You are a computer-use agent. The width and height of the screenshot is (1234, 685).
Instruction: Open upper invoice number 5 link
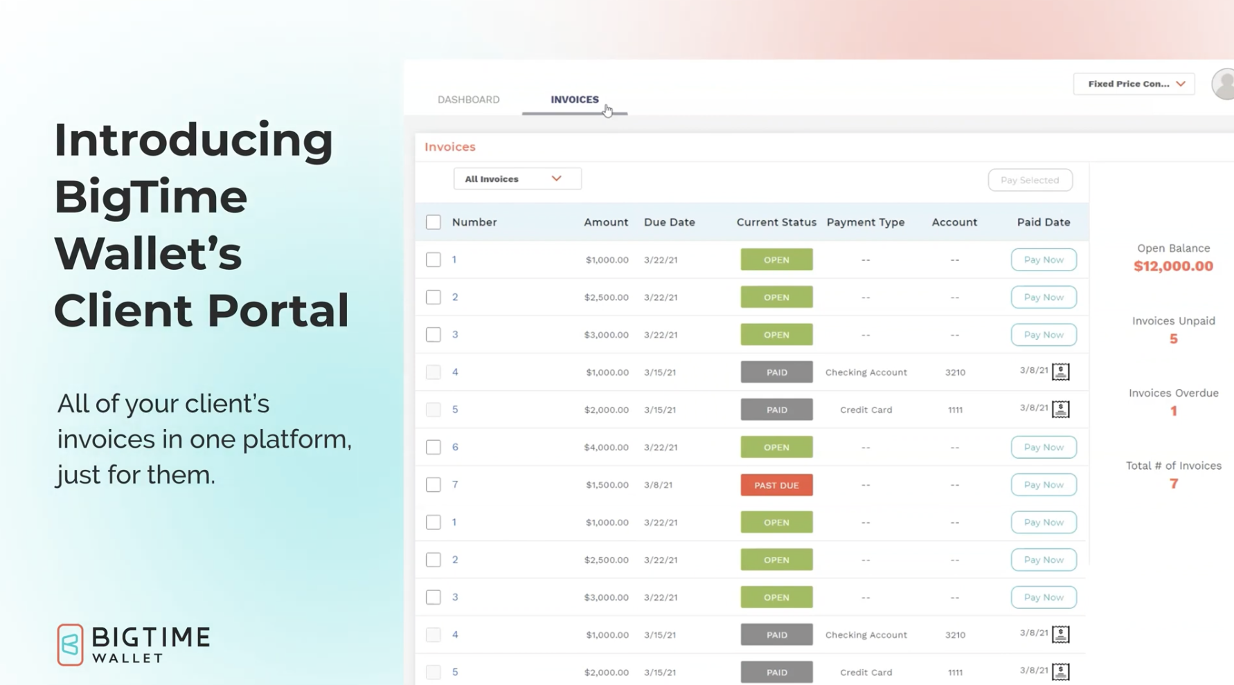click(455, 409)
